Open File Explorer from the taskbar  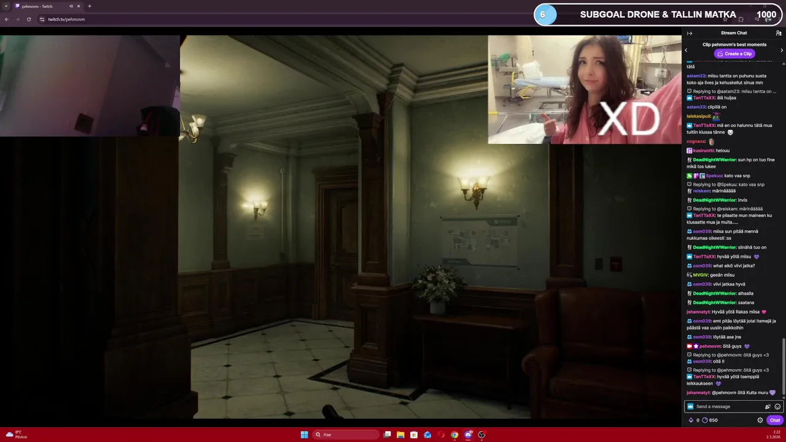400,435
